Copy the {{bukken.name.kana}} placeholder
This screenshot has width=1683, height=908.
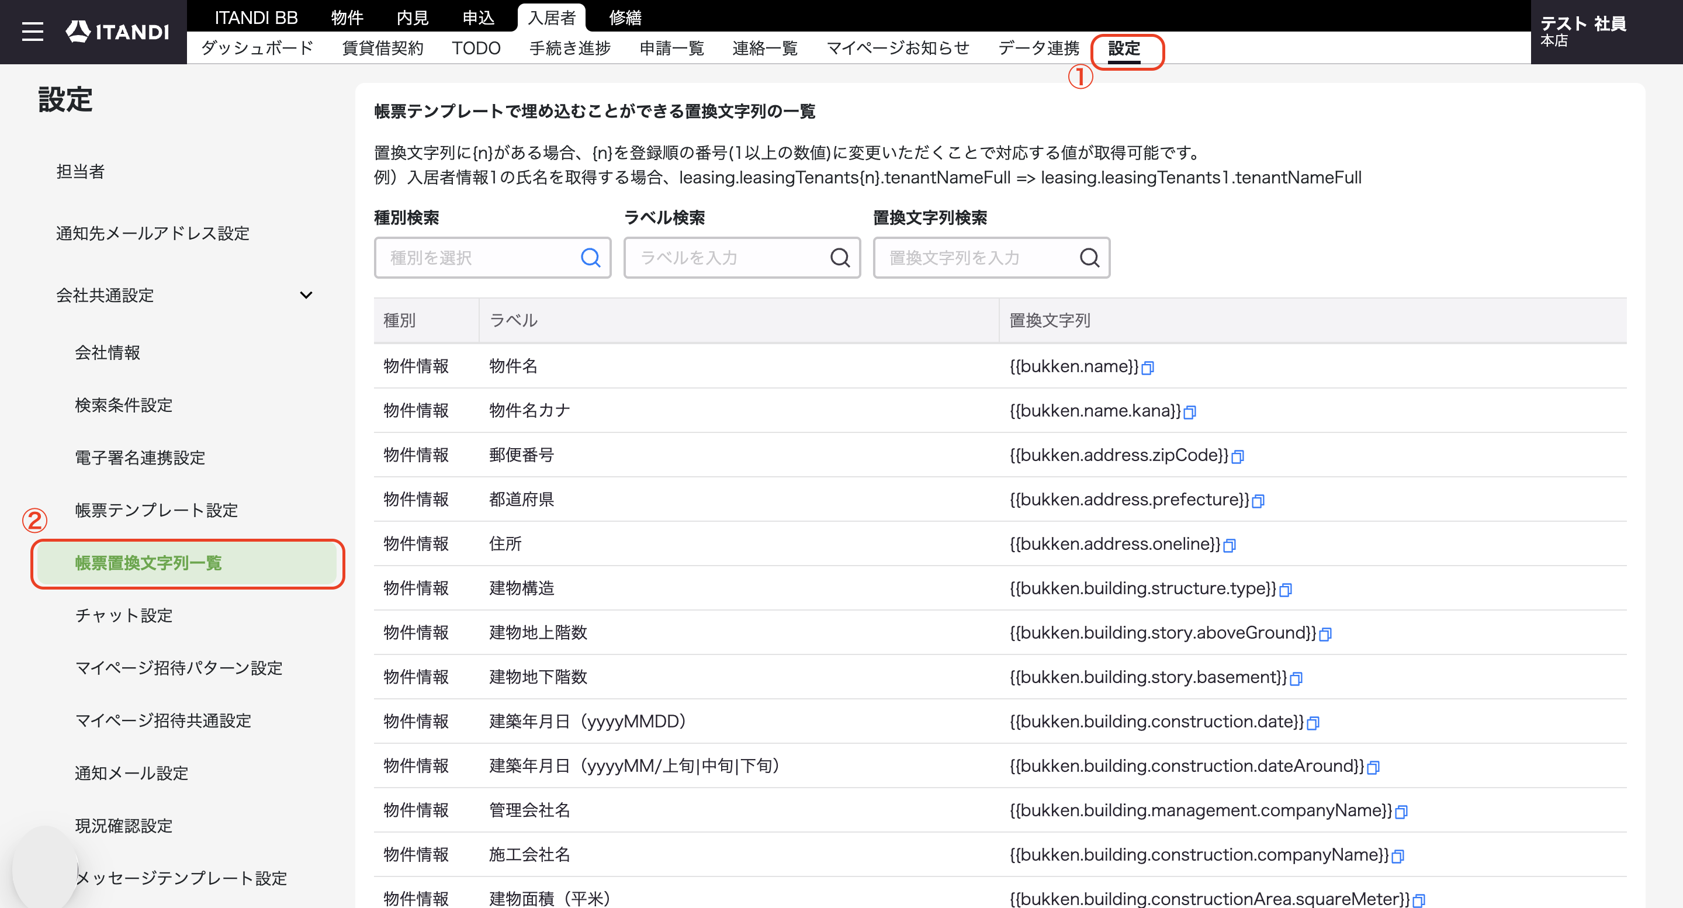[x=1190, y=412]
